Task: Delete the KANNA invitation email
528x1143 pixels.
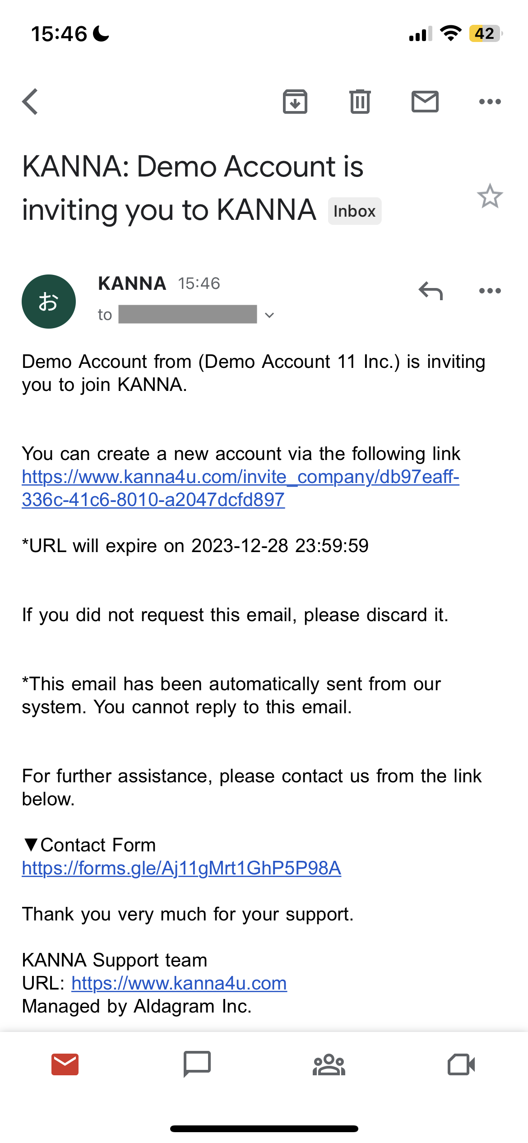Action: (x=360, y=101)
